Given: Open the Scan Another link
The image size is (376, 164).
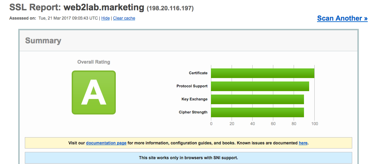Looking at the screenshot, I should 342,18.
